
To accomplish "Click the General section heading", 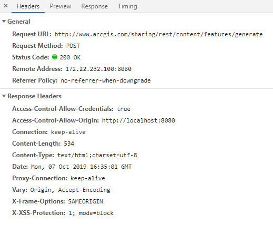I will point(19,22).
